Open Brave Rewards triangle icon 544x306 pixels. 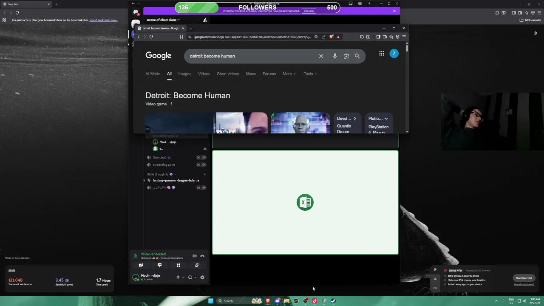(x=338, y=37)
